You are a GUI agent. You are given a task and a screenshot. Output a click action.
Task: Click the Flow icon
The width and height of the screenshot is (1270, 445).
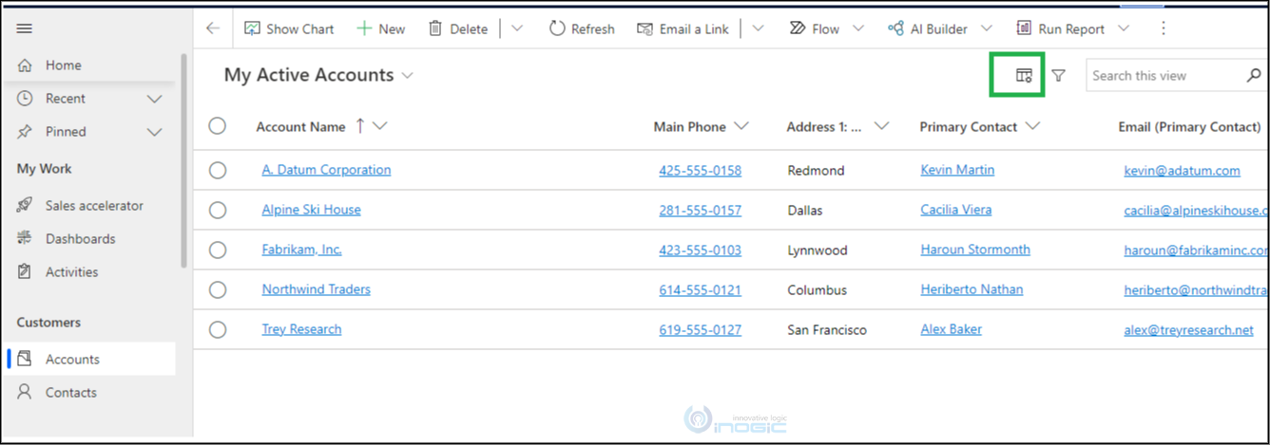798,28
